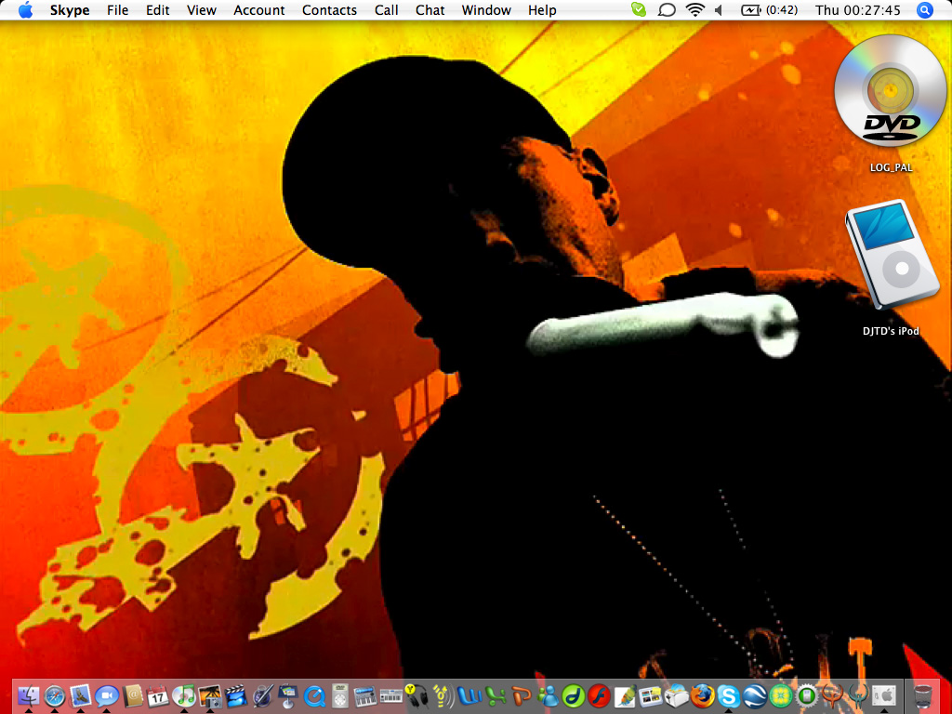Open the Edit menu
This screenshot has width=952, height=714.
(158, 10)
